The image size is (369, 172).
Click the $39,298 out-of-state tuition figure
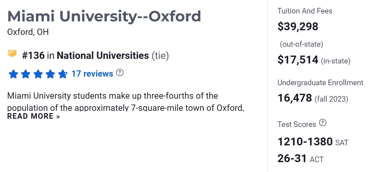tap(298, 26)
